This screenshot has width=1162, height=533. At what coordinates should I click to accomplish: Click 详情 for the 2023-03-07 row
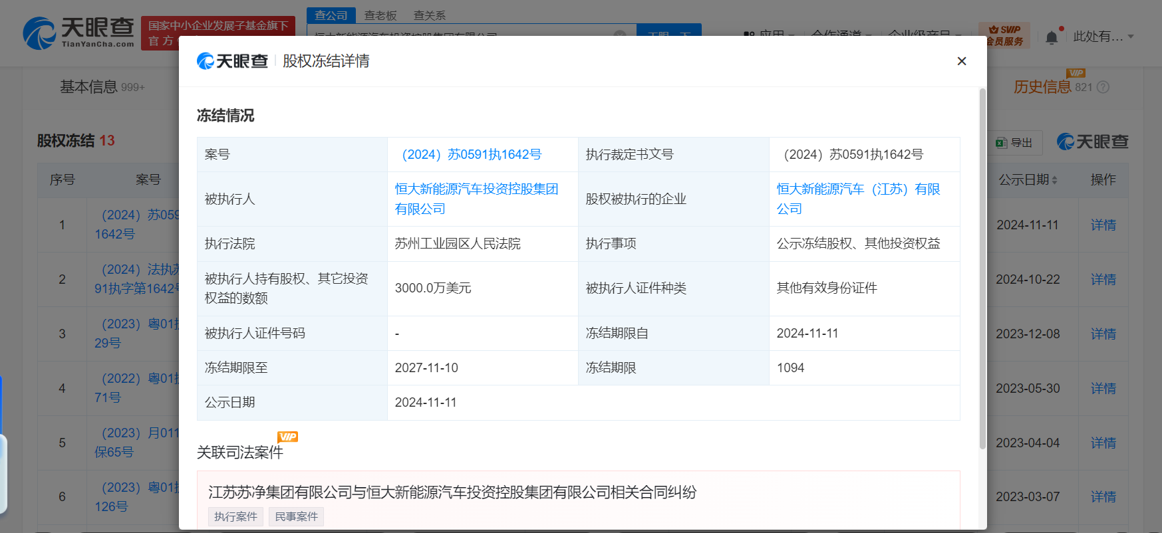1103,497
